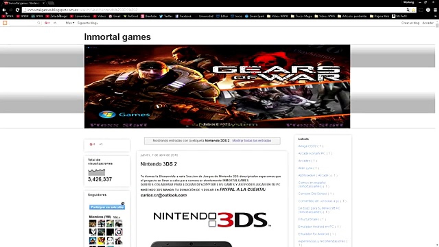This screenshot has height=247, width=439.
Task: Click the Blogger orange logo icon
Action: click(5, 23)
